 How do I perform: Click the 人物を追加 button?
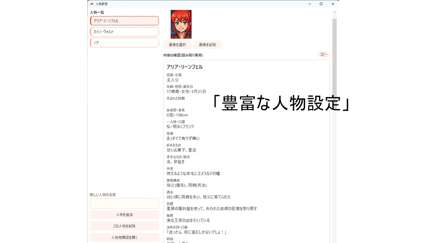click(124, 215)
